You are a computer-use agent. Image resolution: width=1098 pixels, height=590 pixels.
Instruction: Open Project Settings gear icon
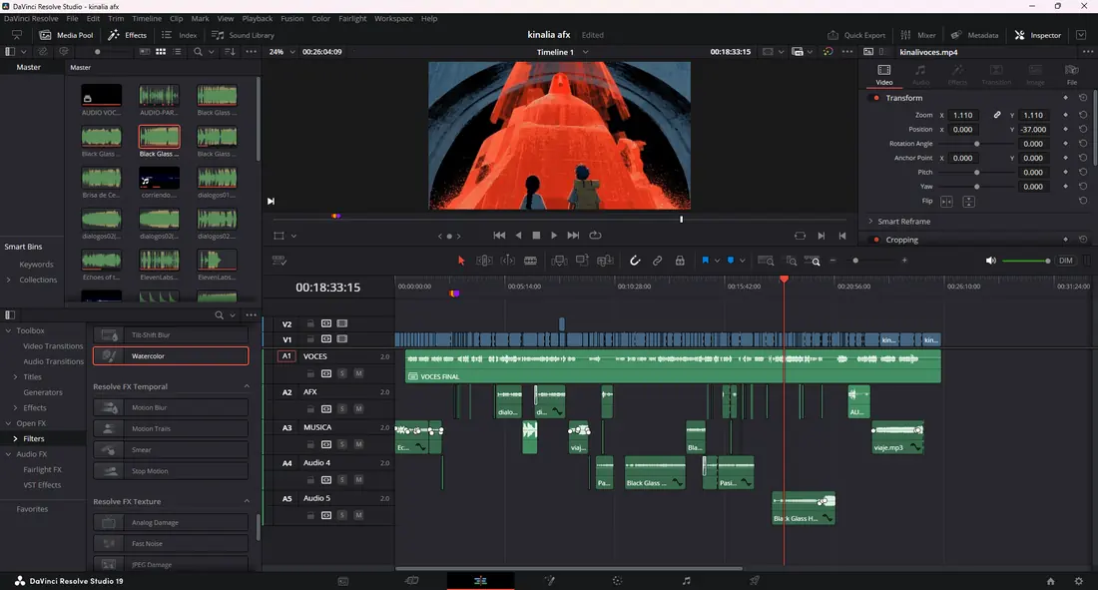tap(1078, 581)
